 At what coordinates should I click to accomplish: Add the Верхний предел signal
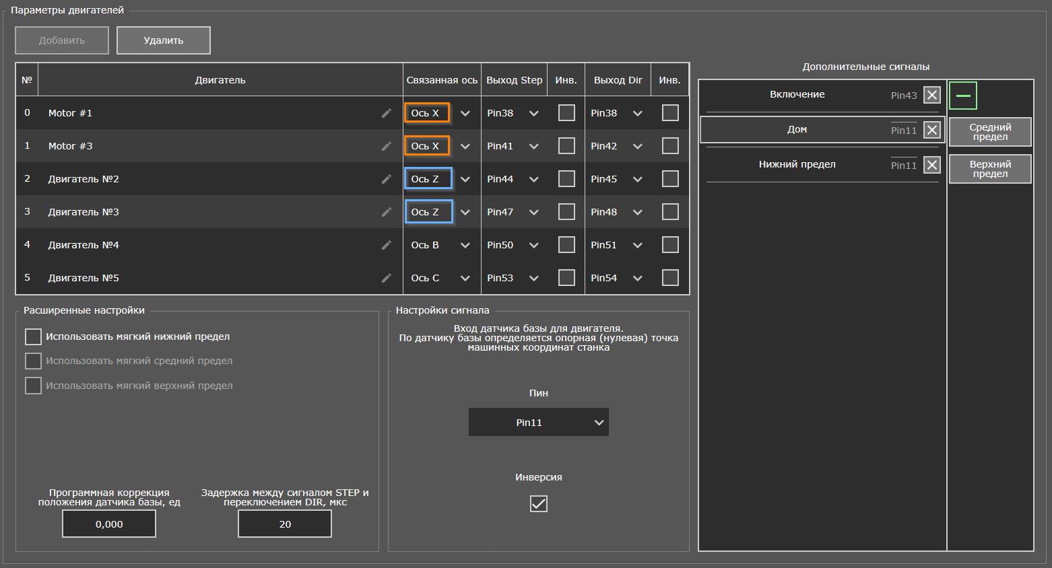click(x=990, y=169)
